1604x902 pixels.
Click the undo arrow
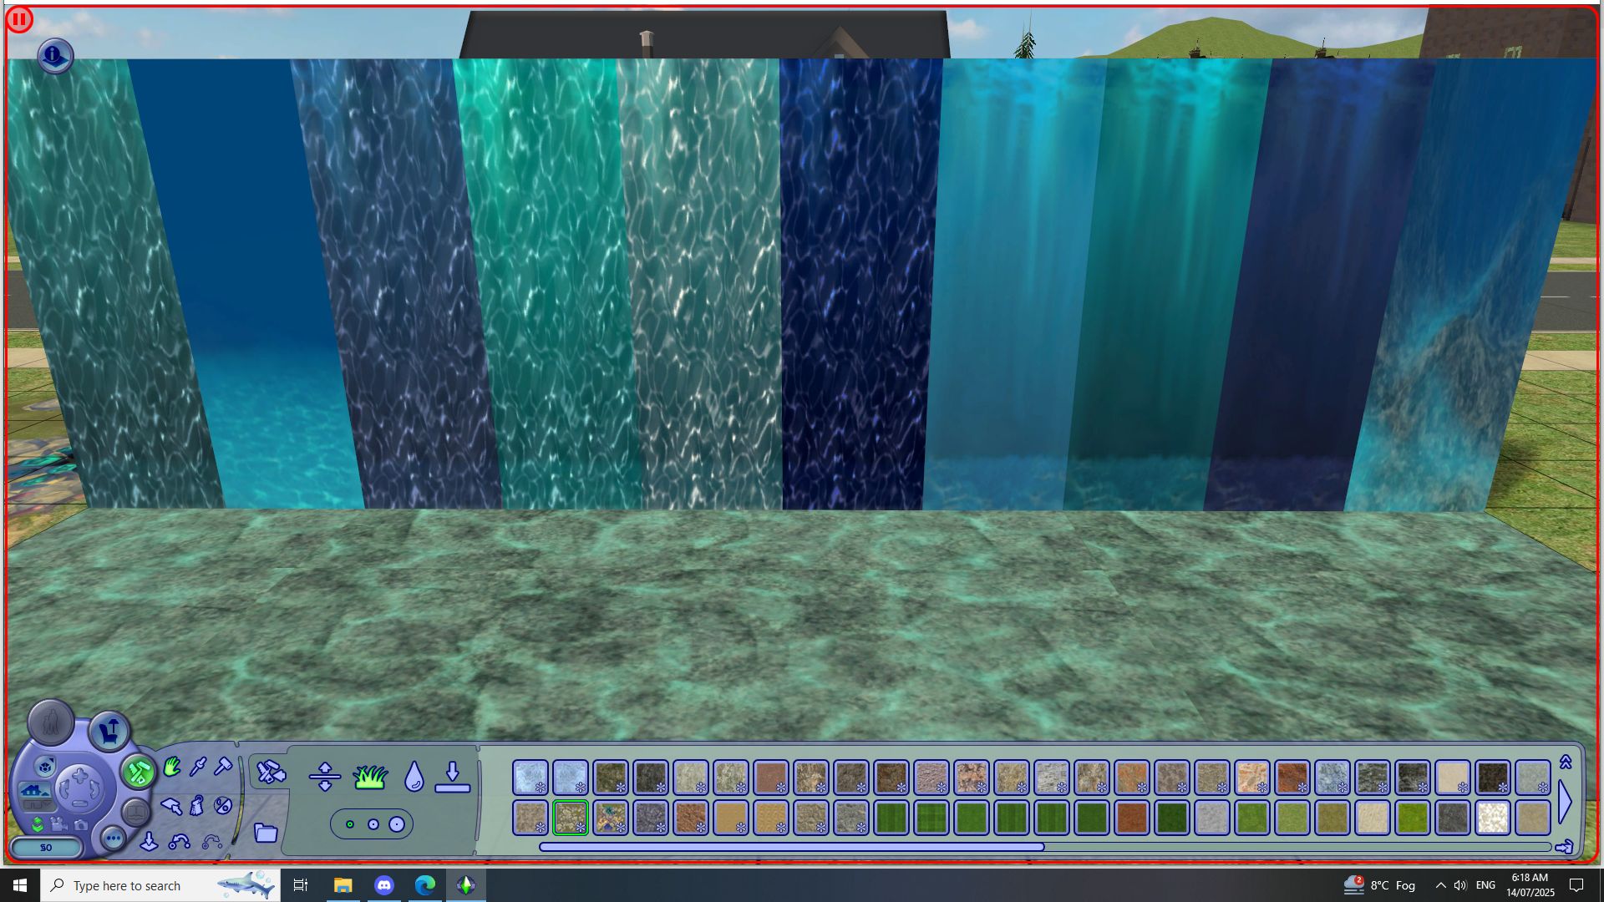pyautogui.click(x=180, y=842)
